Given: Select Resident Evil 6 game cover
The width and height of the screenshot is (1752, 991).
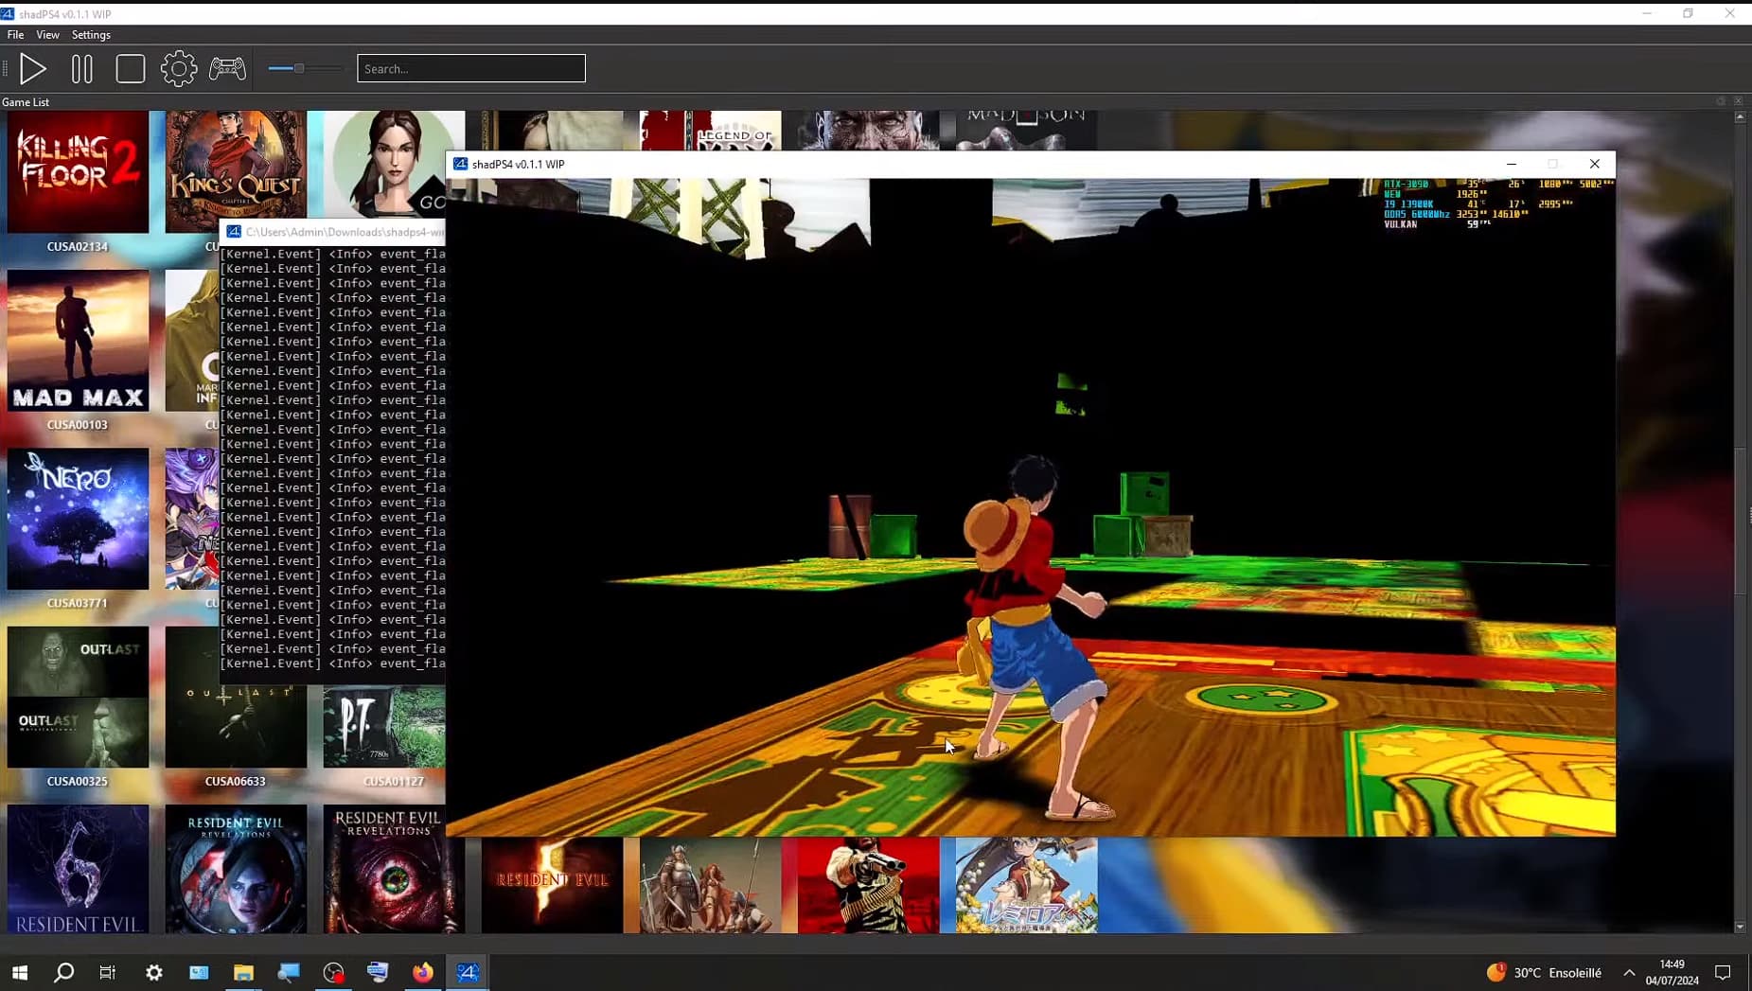Looking at the screenshot, I should coord(78,869).
